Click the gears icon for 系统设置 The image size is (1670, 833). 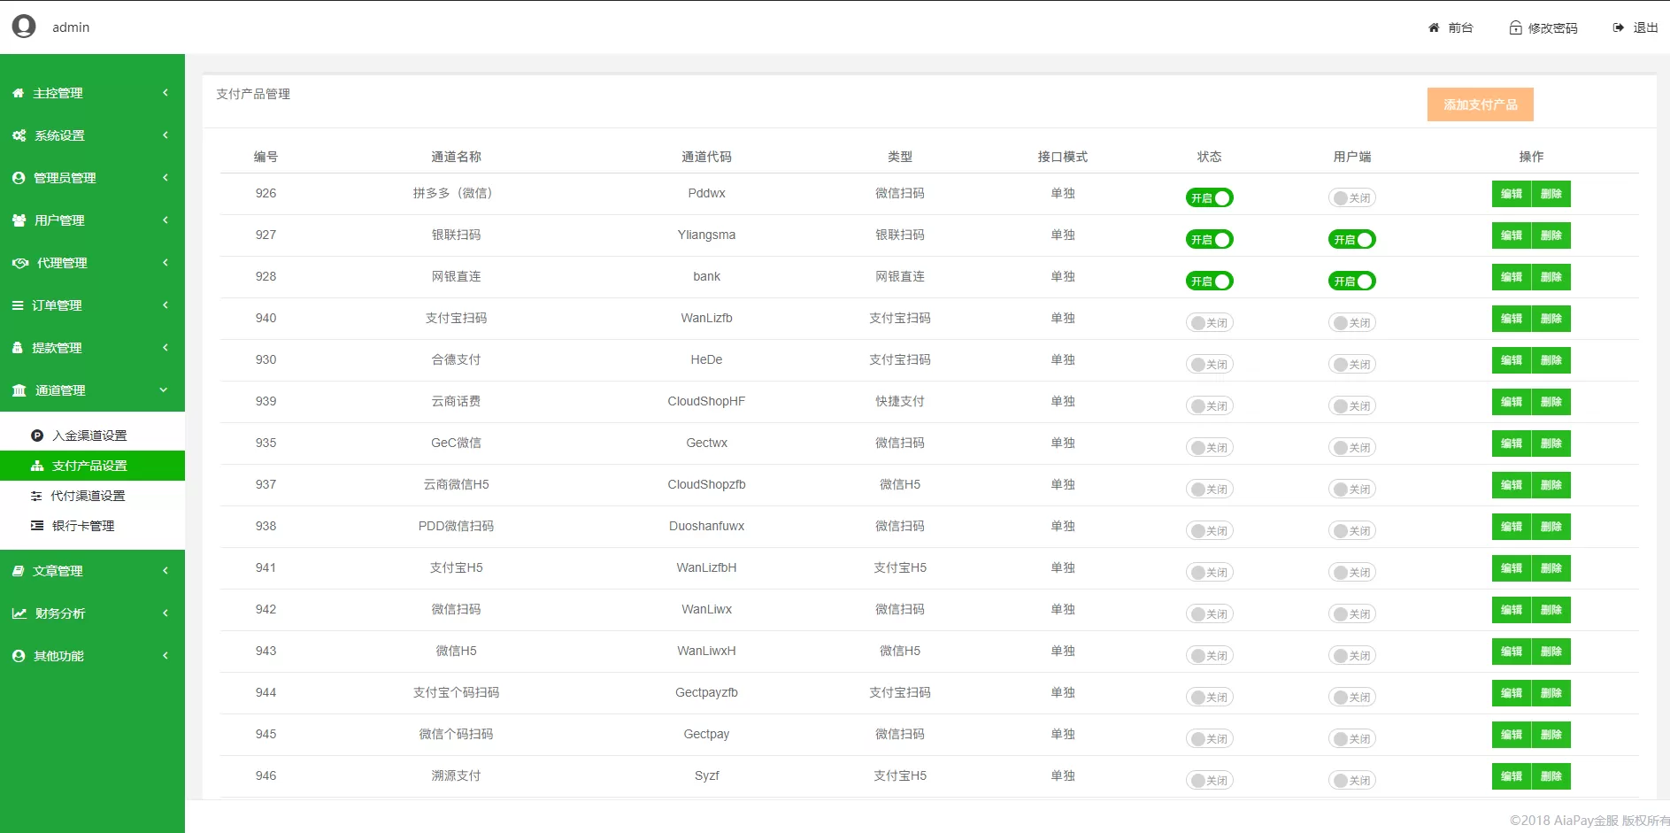[19, 135]
